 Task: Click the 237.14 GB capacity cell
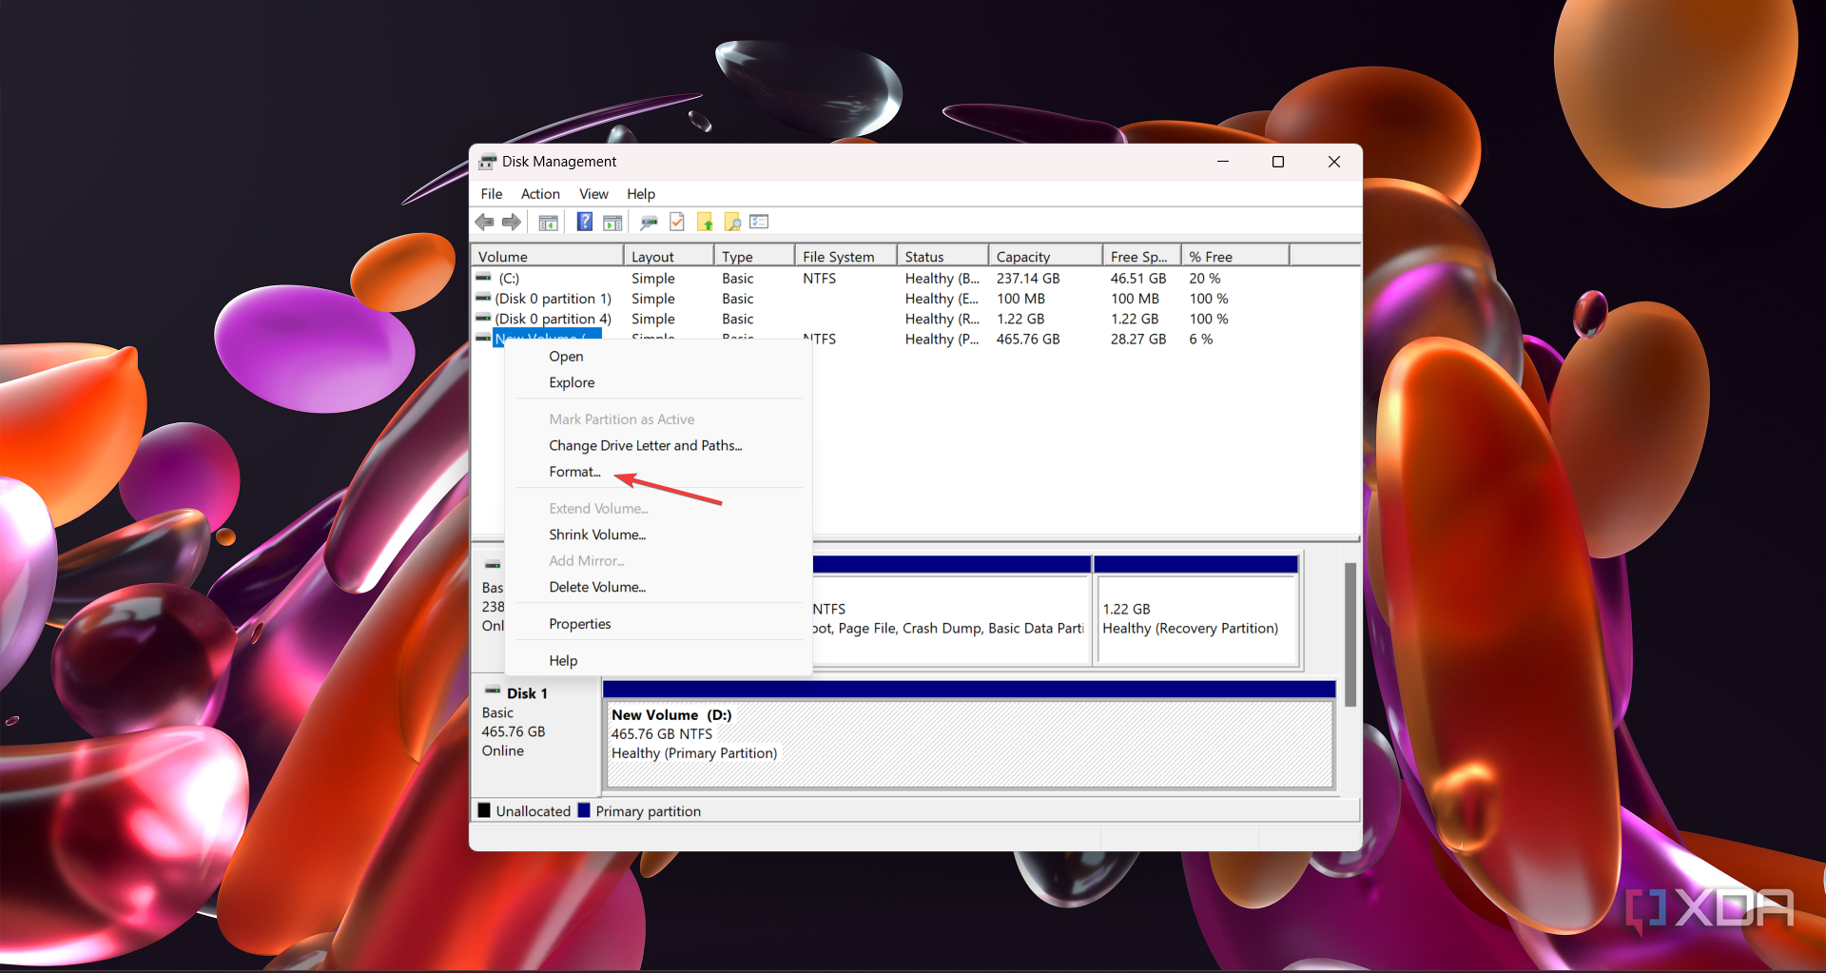click(1028, 279)
